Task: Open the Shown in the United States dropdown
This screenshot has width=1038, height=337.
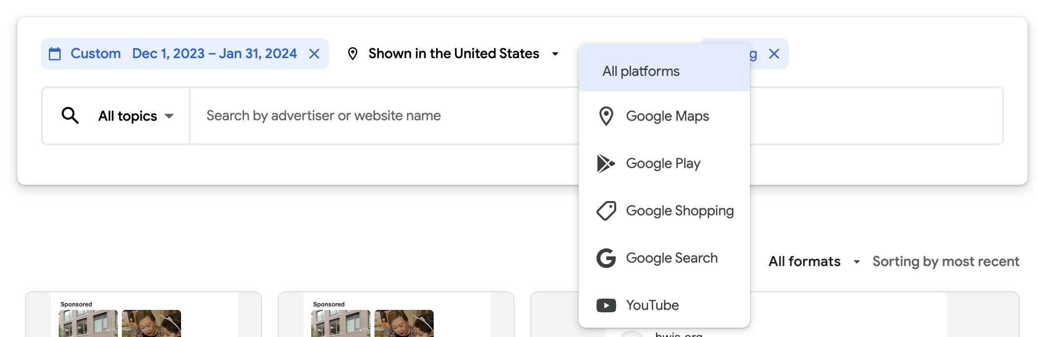Action: click(453, 54)
